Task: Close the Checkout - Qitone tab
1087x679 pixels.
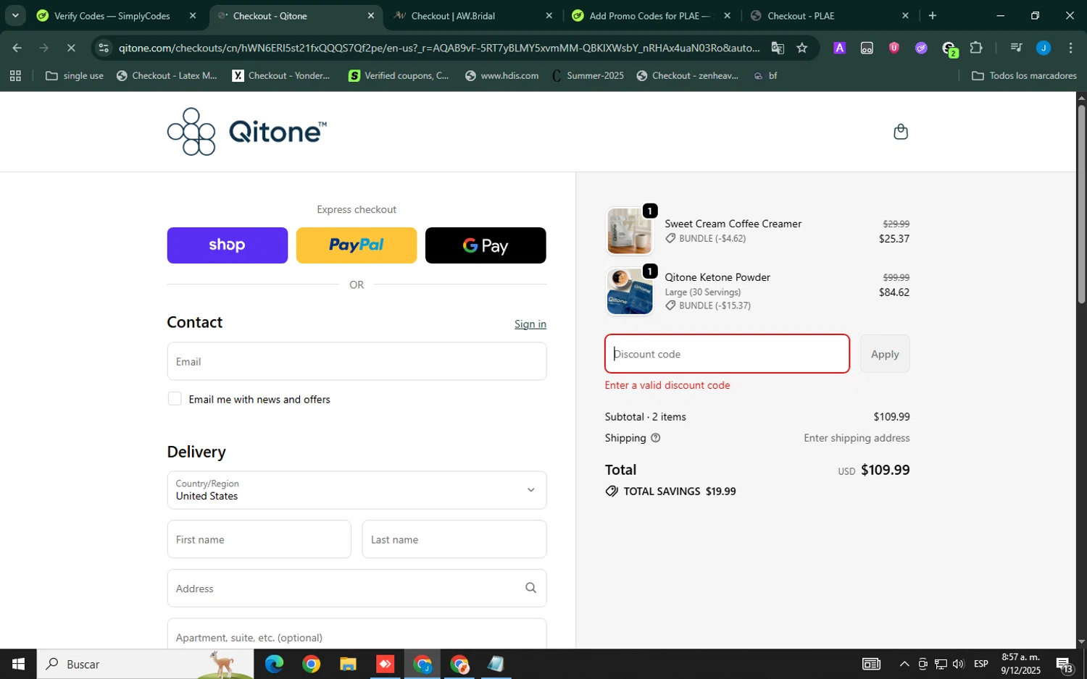Action: (x=371, y=15)
